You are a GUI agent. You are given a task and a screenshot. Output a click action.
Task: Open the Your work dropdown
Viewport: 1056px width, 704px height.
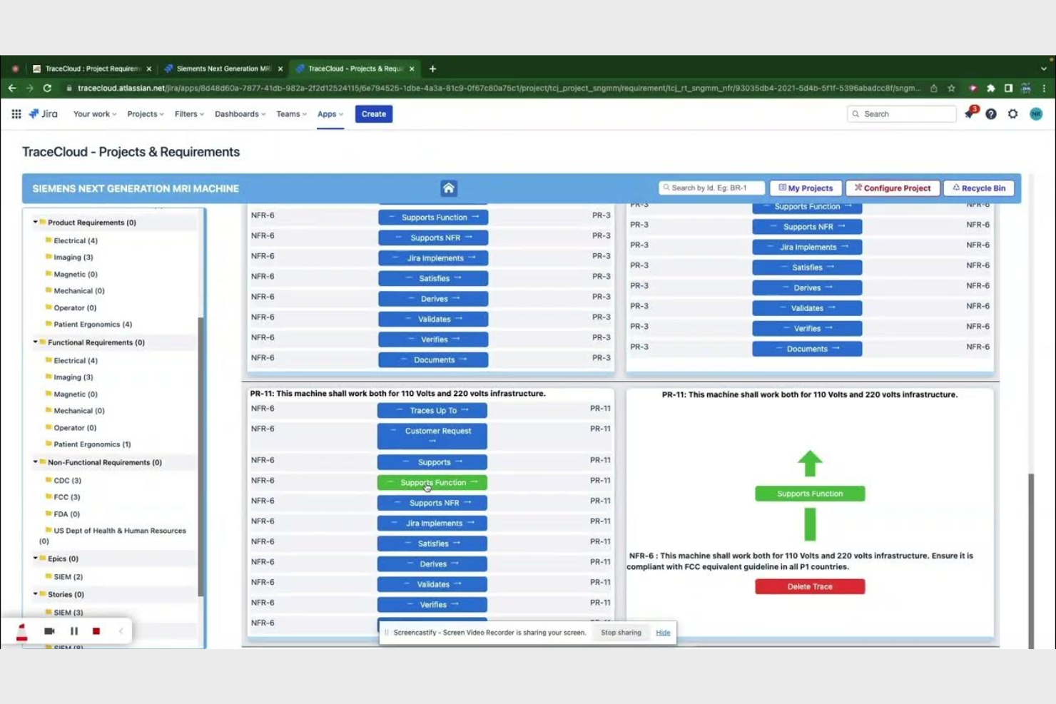pos(95,114)
